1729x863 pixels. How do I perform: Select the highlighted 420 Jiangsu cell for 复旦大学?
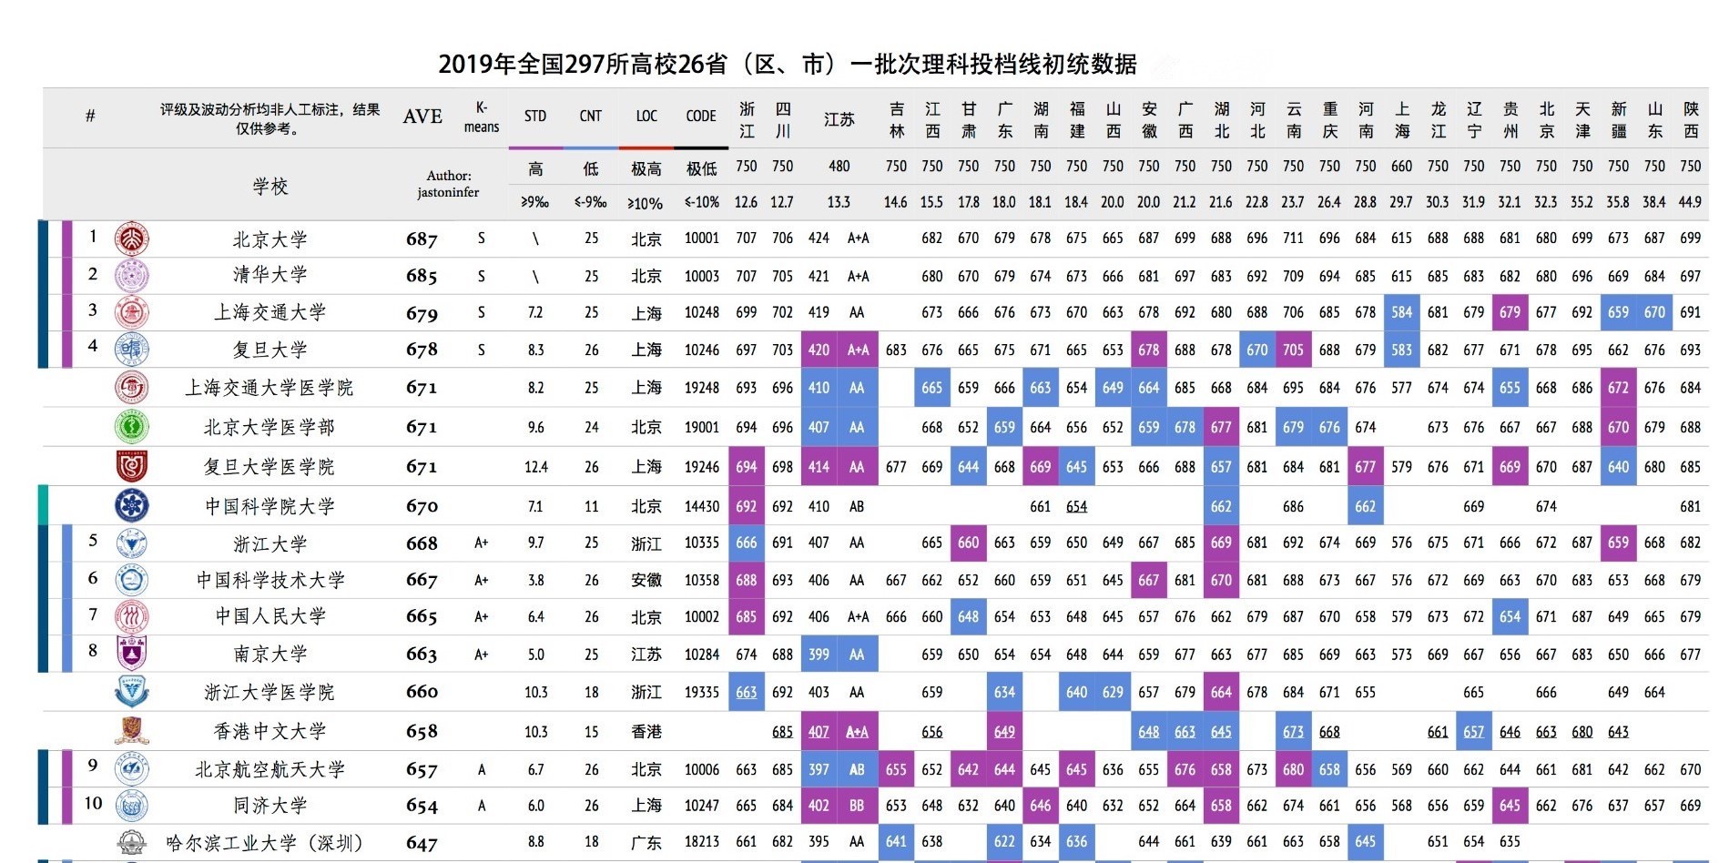tap(819, 349)
